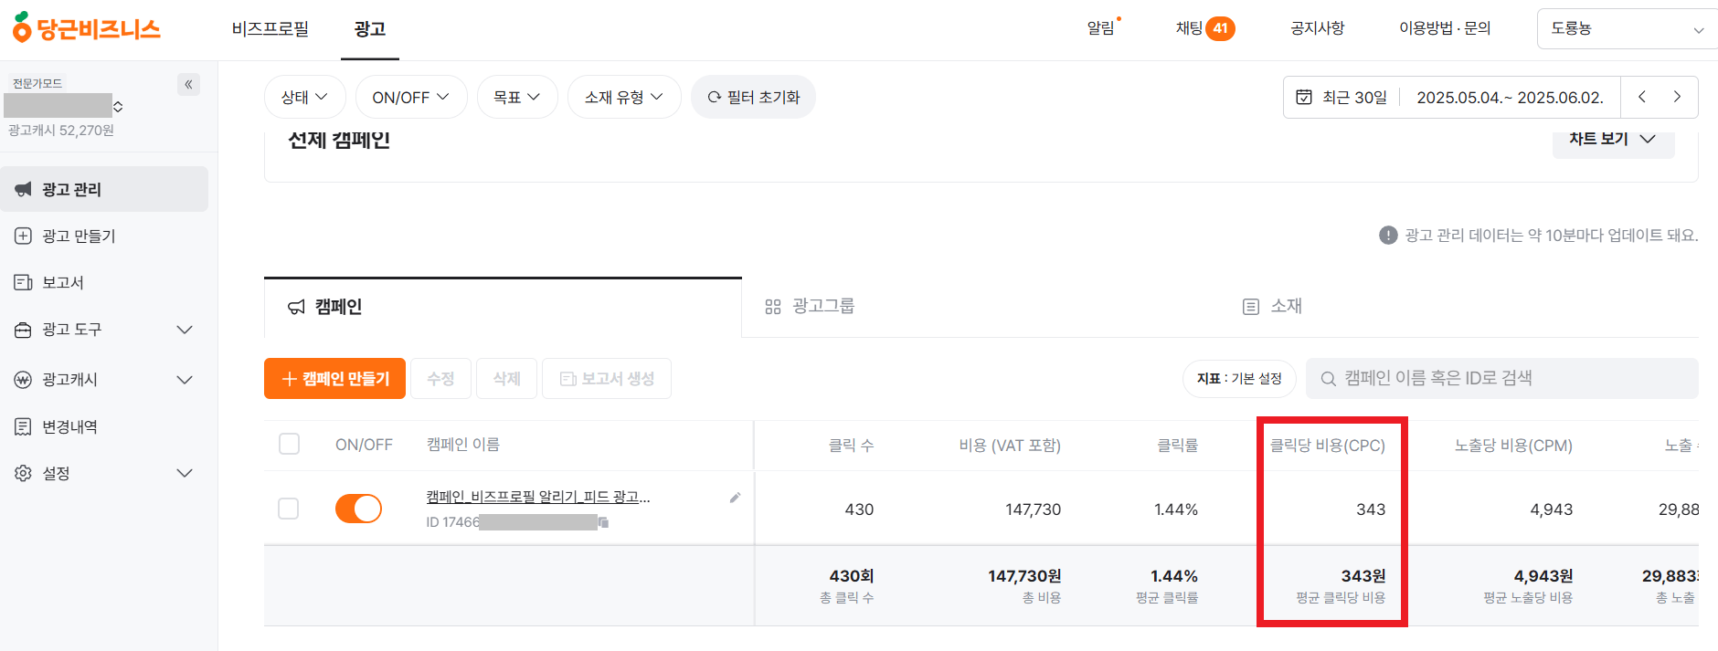
Task: Open 변경내역 from the sidebar
Action: [67, 425]
